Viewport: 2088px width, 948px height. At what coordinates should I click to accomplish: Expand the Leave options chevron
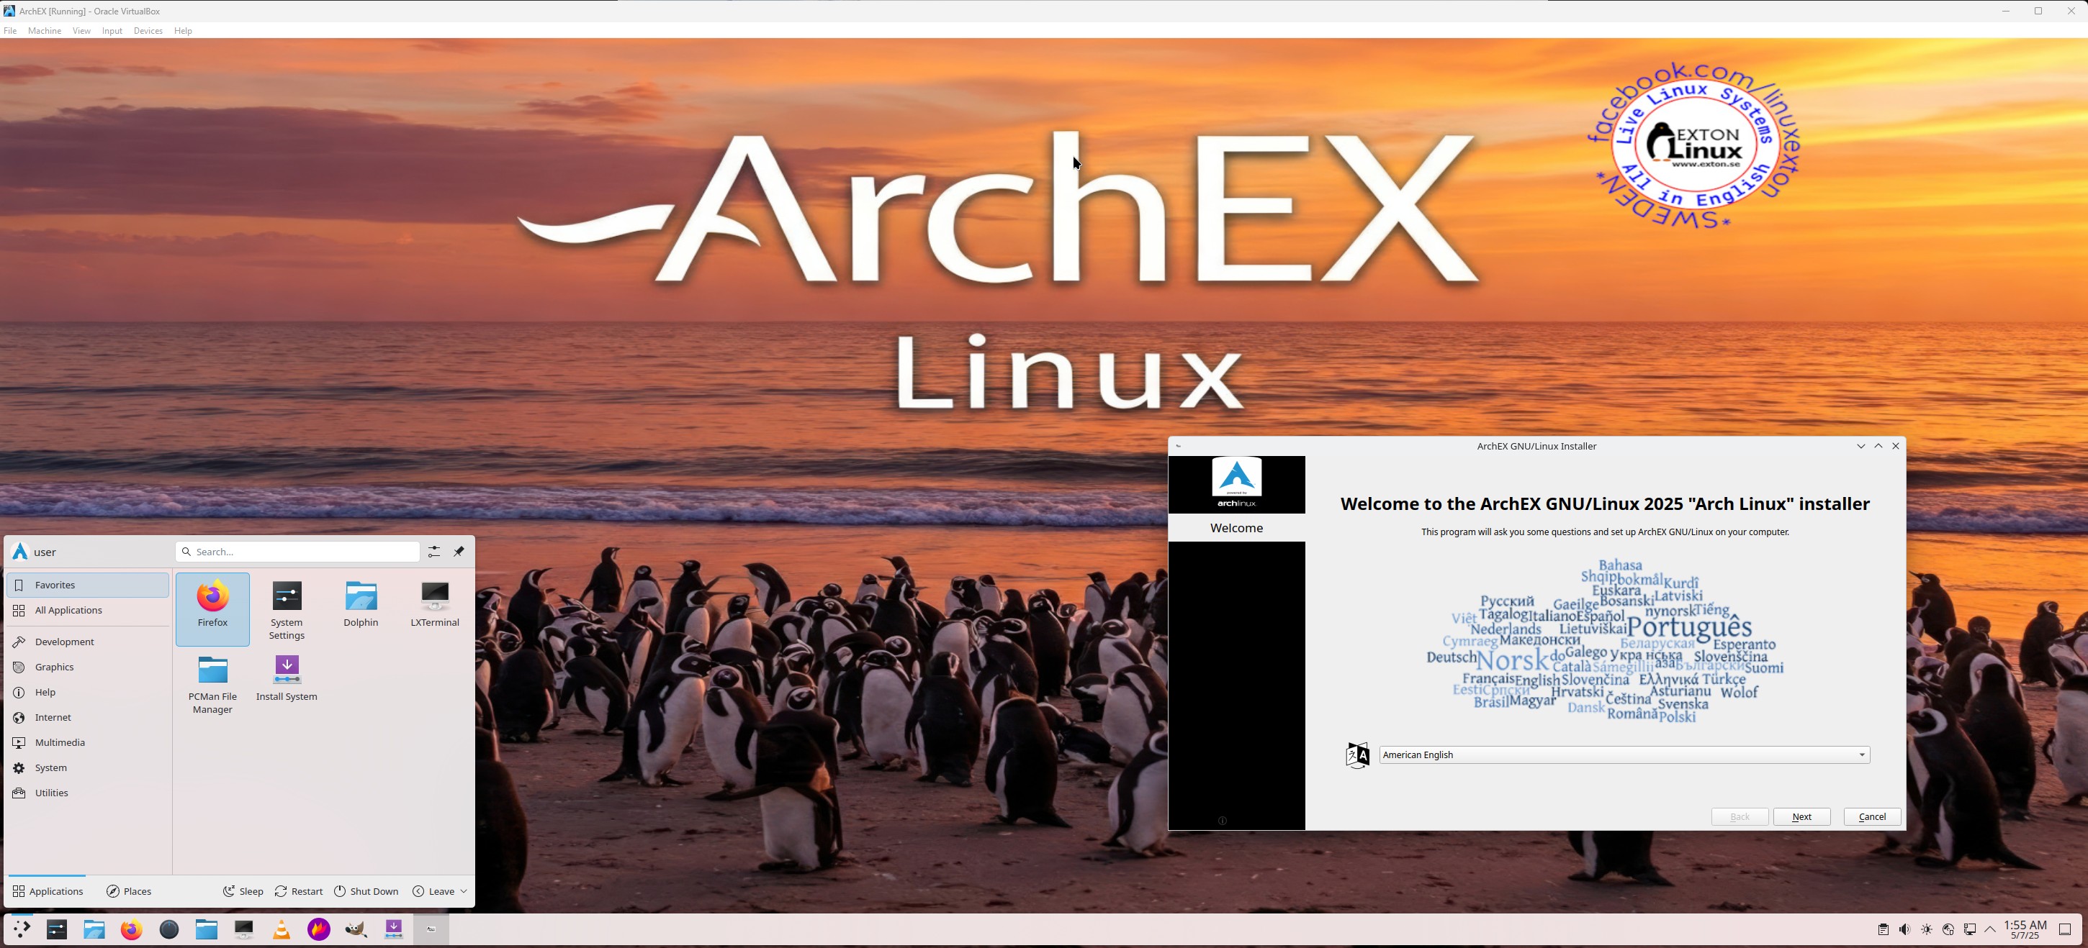coord(464,891)
